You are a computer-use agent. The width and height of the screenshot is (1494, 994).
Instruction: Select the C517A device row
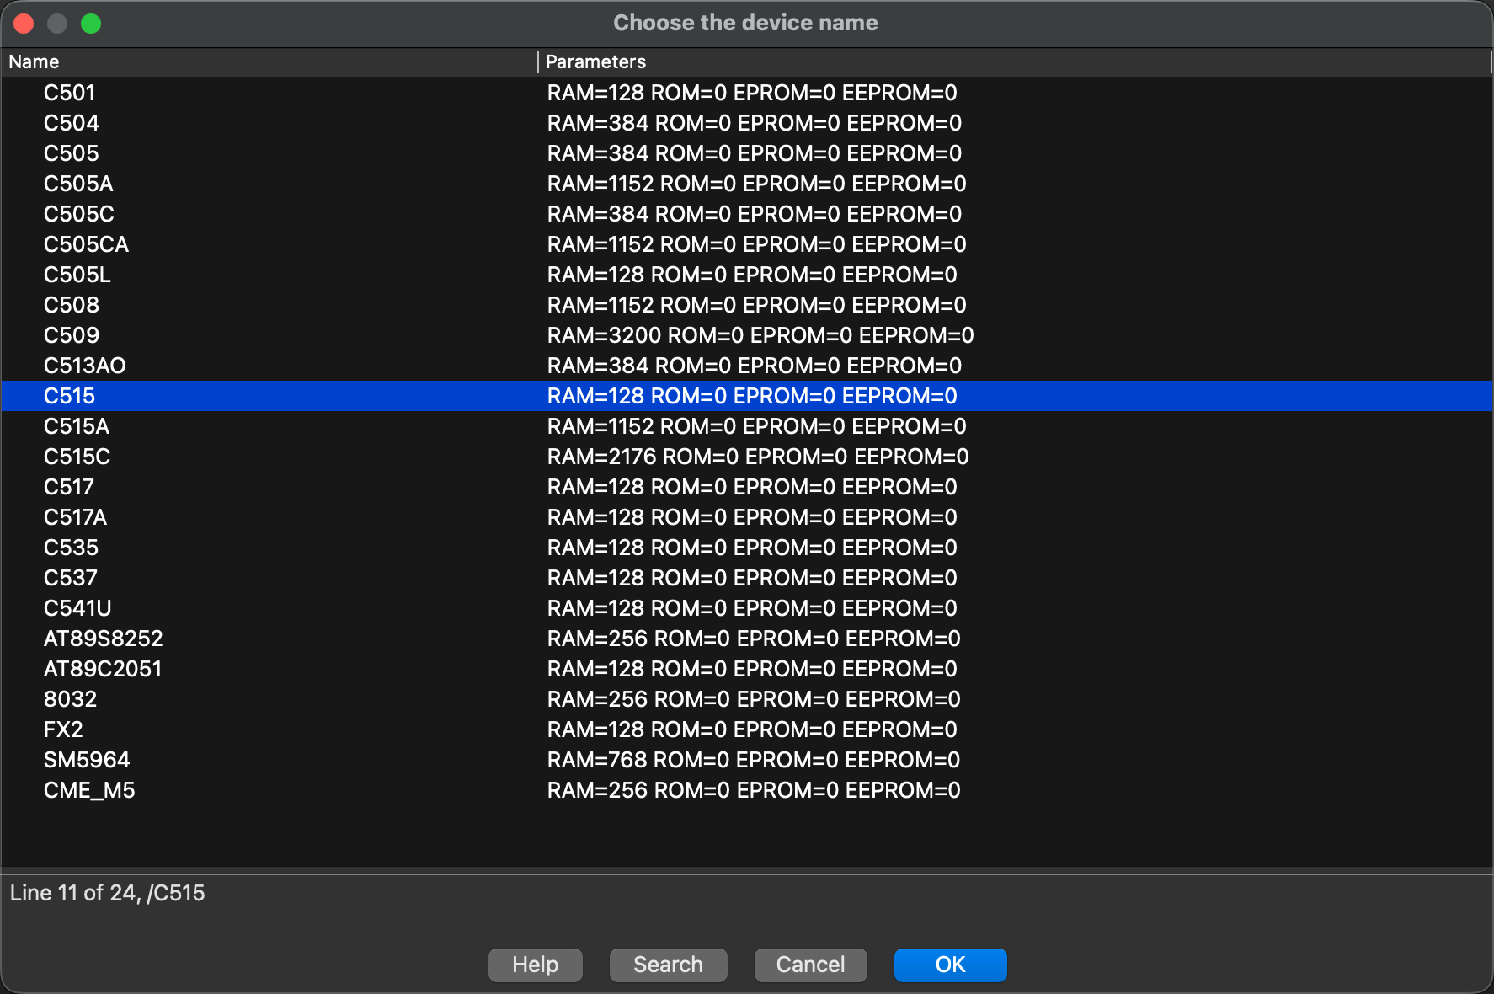click(x=75, y=517)
